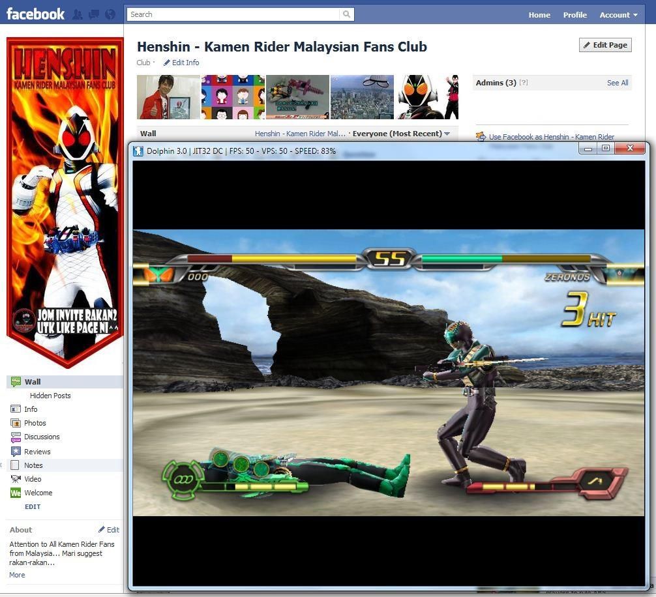Screen dimensions: 656x597
Task: Click the Dolphin emulator title bar icon
Action: pos(138,151)
